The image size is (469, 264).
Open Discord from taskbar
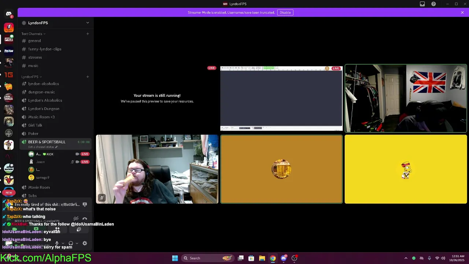284,258
